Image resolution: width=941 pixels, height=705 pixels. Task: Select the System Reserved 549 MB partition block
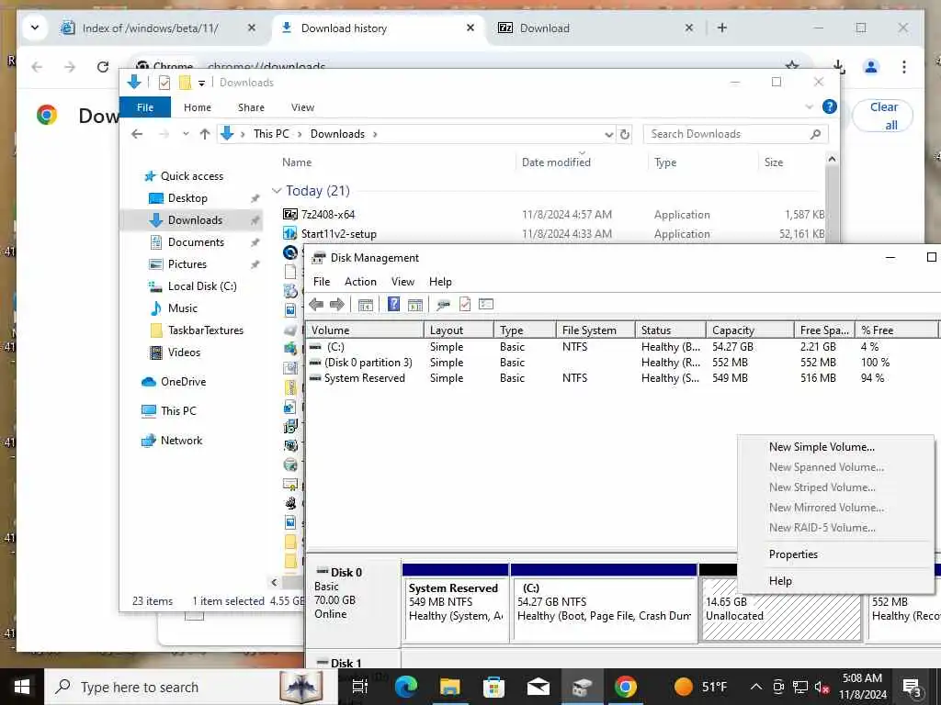click(456, 602)
